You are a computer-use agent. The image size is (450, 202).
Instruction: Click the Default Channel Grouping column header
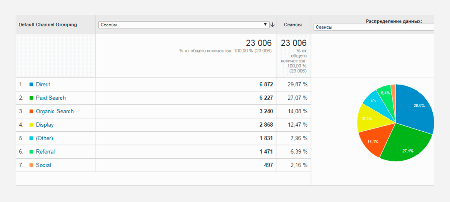(48, 24)
